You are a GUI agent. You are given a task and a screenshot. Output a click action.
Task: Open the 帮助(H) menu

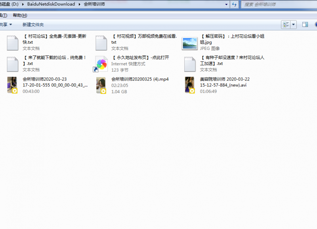(20, 15)
